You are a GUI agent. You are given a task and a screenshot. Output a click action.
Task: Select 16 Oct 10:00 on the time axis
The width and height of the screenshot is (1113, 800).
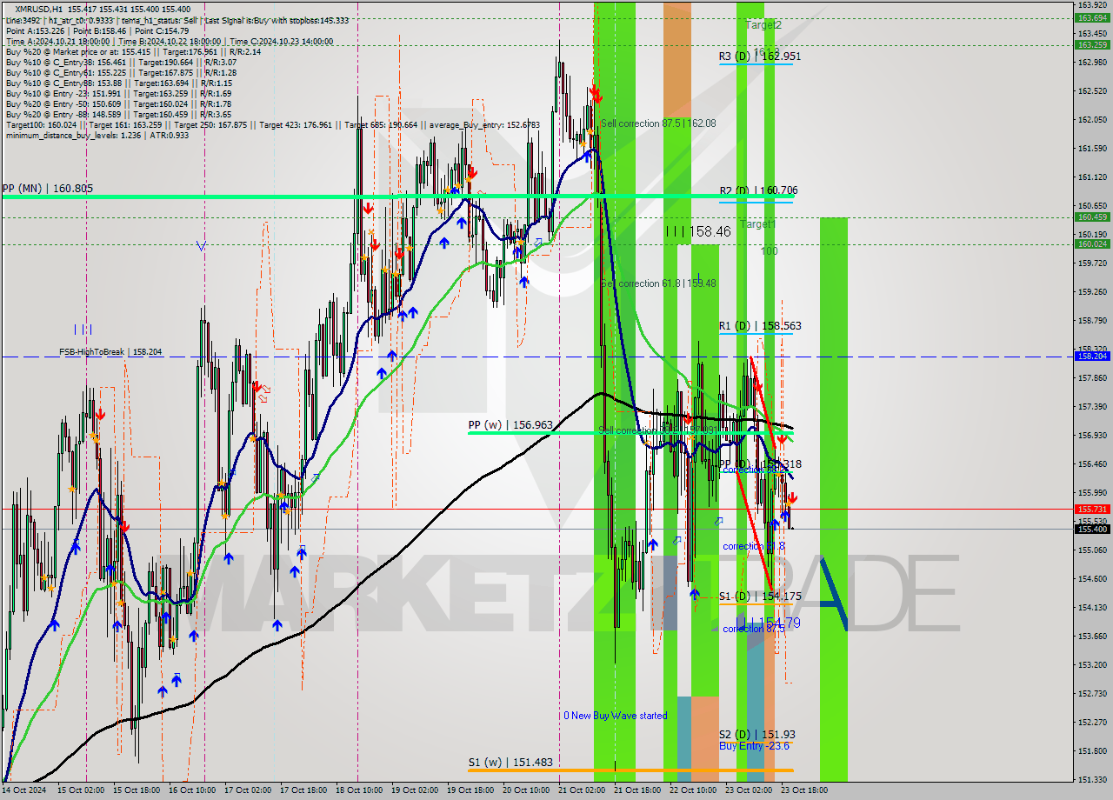(x=192, y=790)
